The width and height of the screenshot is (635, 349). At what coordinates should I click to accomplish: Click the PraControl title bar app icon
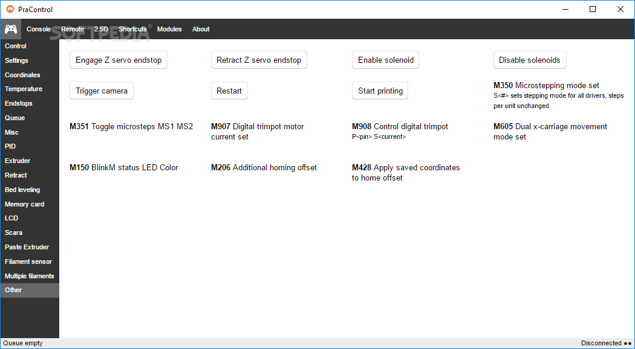coord(10,9)
